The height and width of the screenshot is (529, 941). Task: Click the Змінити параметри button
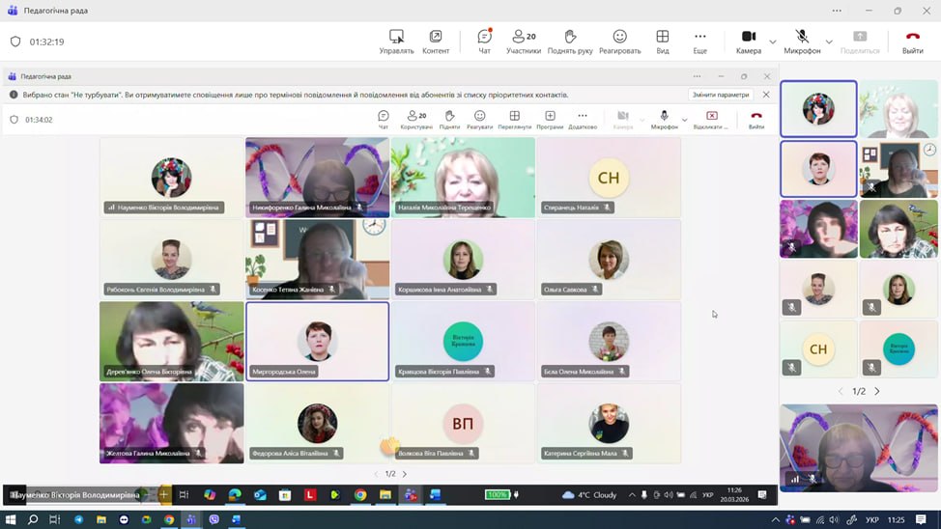(720, 95)
